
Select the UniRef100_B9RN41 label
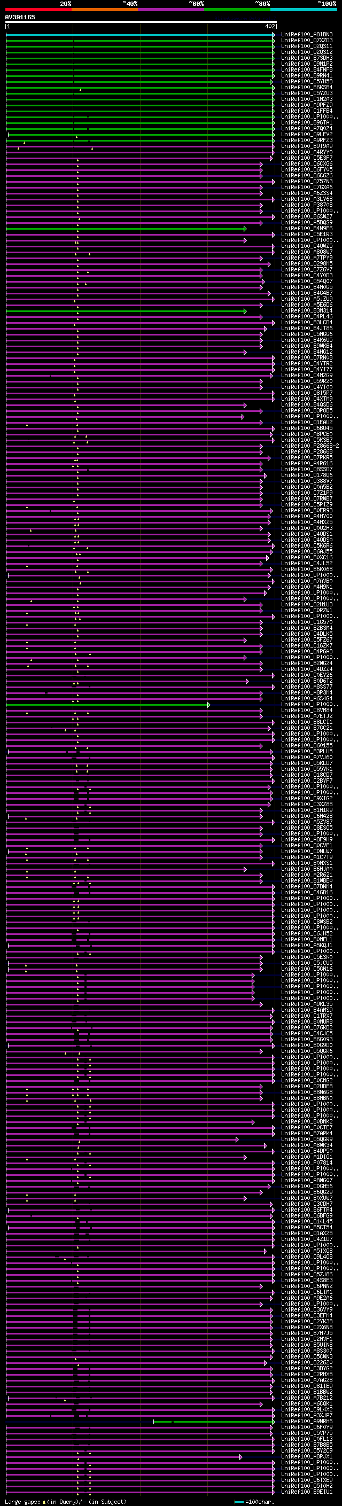307,75
